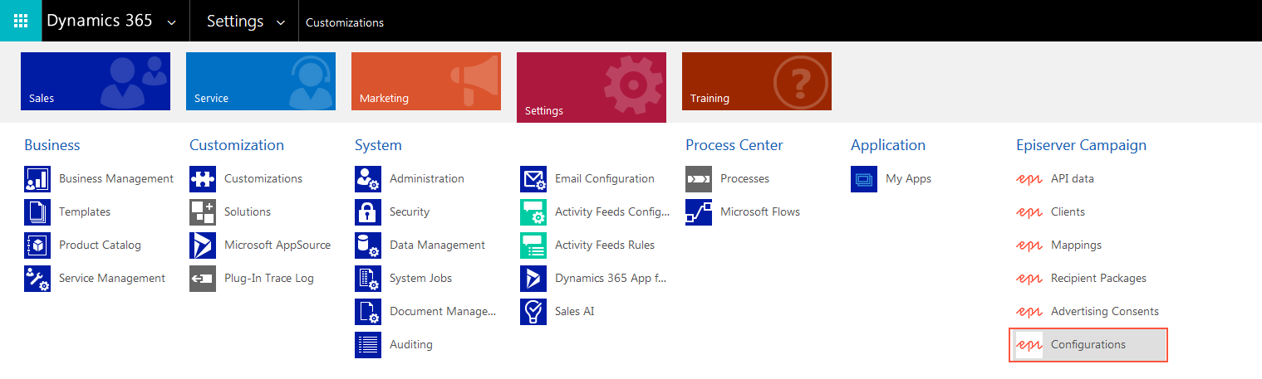Viewport: 1262px width, 379px height.
Task: Open the Configurations link under Episerver Campaign
Action: [1088, 345]
